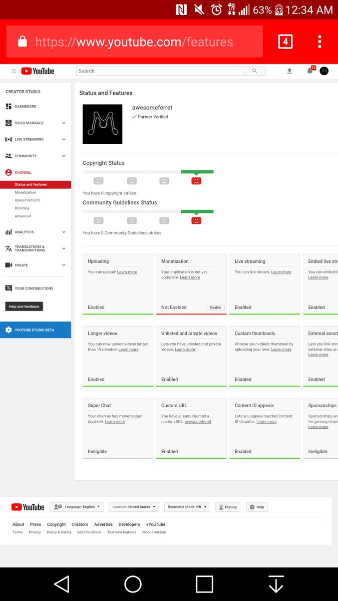The height and width of the screenshot is (601, 338).
Task: Click Learn more in Super Chat card
Action: (x=115, y=422)
